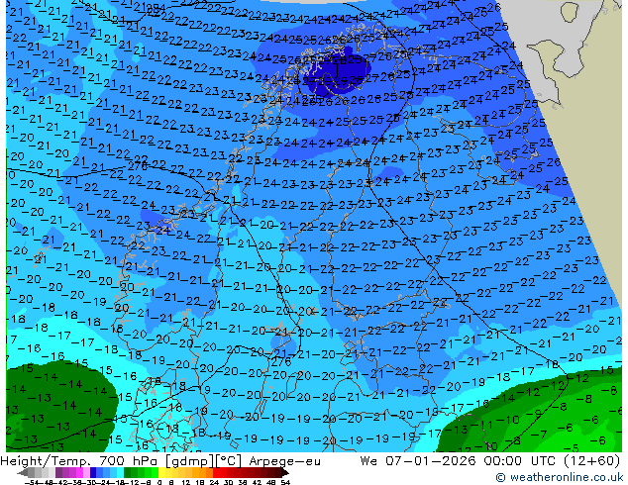
Task: Click the '[gdmp]' unit label in the title
Action: (190, 461)
